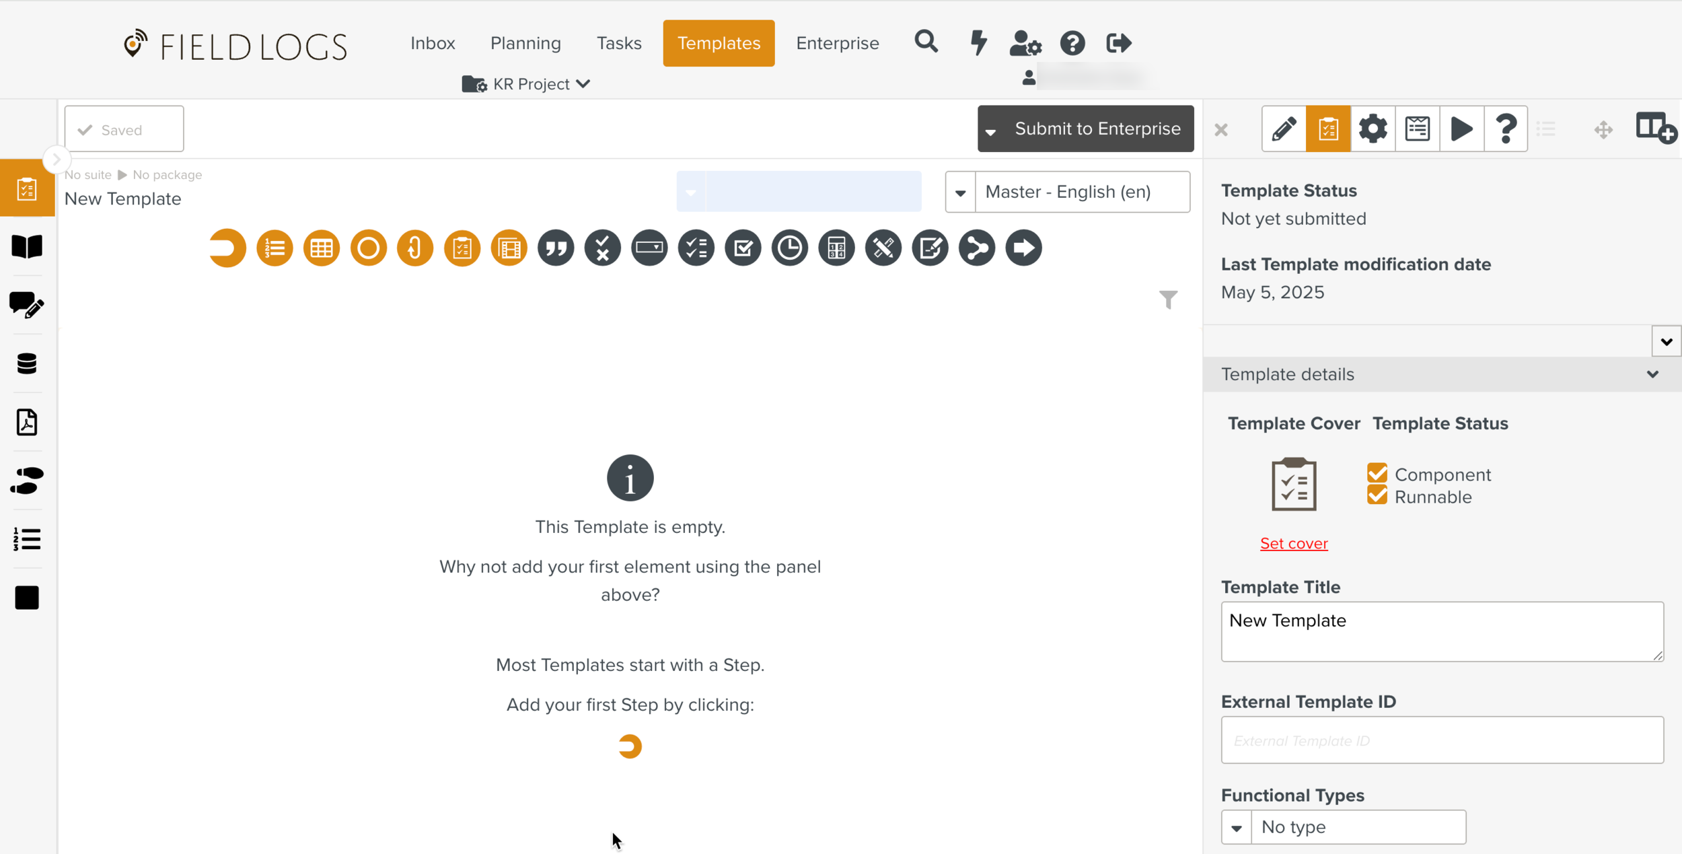Click the Set cover link

click(x=1293, y=543)
